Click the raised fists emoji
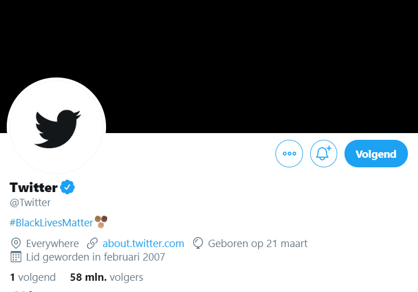Image resolution: width=418 pixels, height=292 pixels. tap(101, 222)
